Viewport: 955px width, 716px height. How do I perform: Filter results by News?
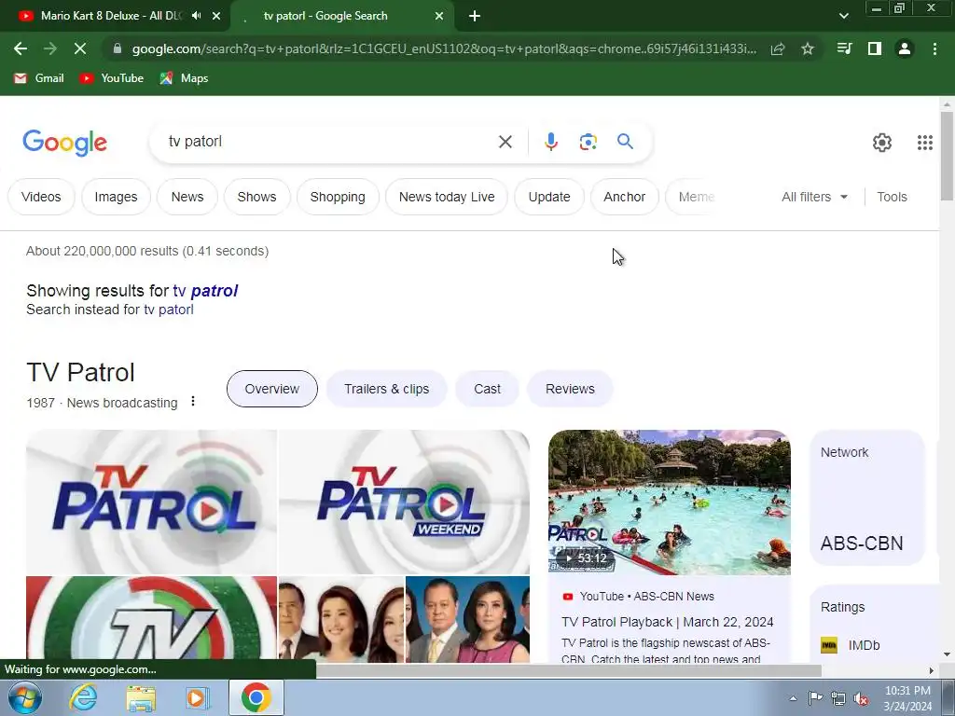coord(187,197)
